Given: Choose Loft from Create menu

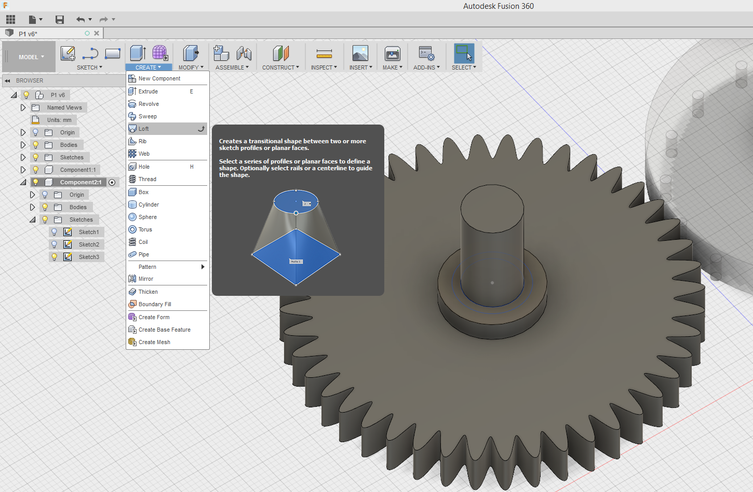Looking at the screenshot, I should [167, 129].
